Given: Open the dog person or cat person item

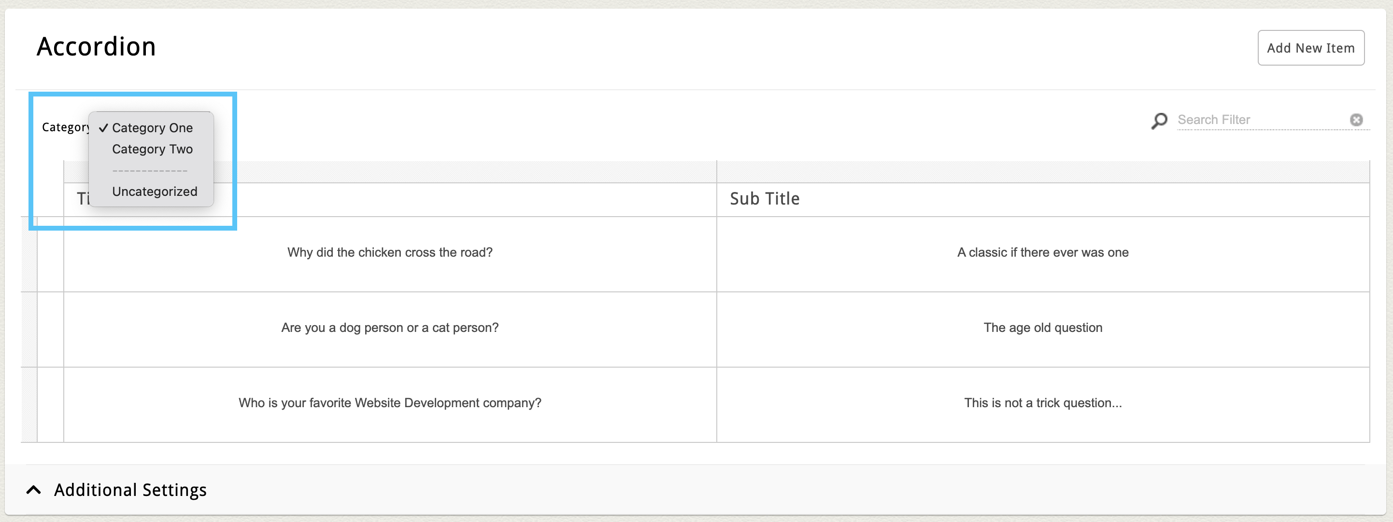Looking at the screenshot, I should (389, 328).
